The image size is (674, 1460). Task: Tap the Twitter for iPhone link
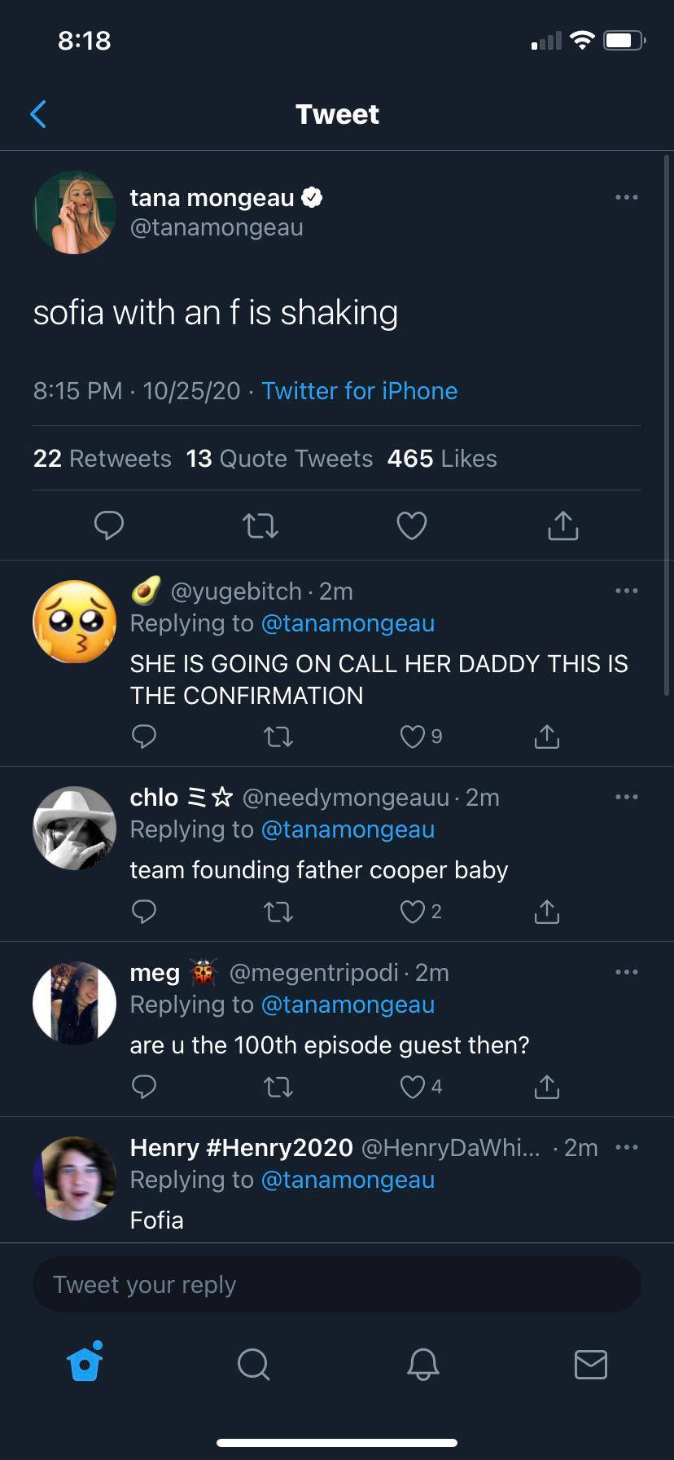(359, 391)
